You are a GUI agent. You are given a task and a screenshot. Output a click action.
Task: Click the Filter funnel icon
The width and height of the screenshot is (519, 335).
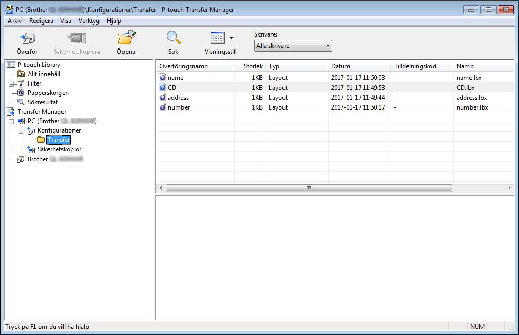21,83
